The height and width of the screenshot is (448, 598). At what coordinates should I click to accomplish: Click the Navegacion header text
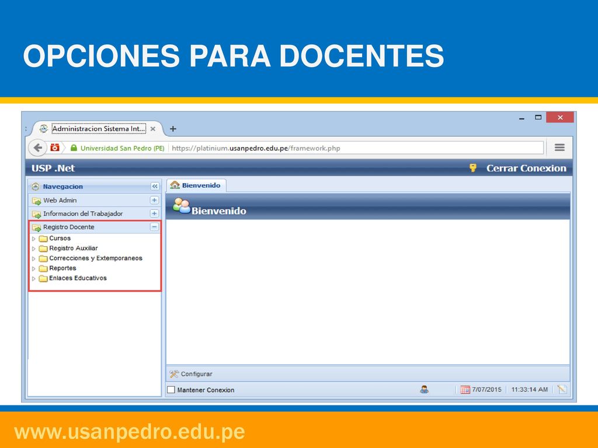(63, 186)
